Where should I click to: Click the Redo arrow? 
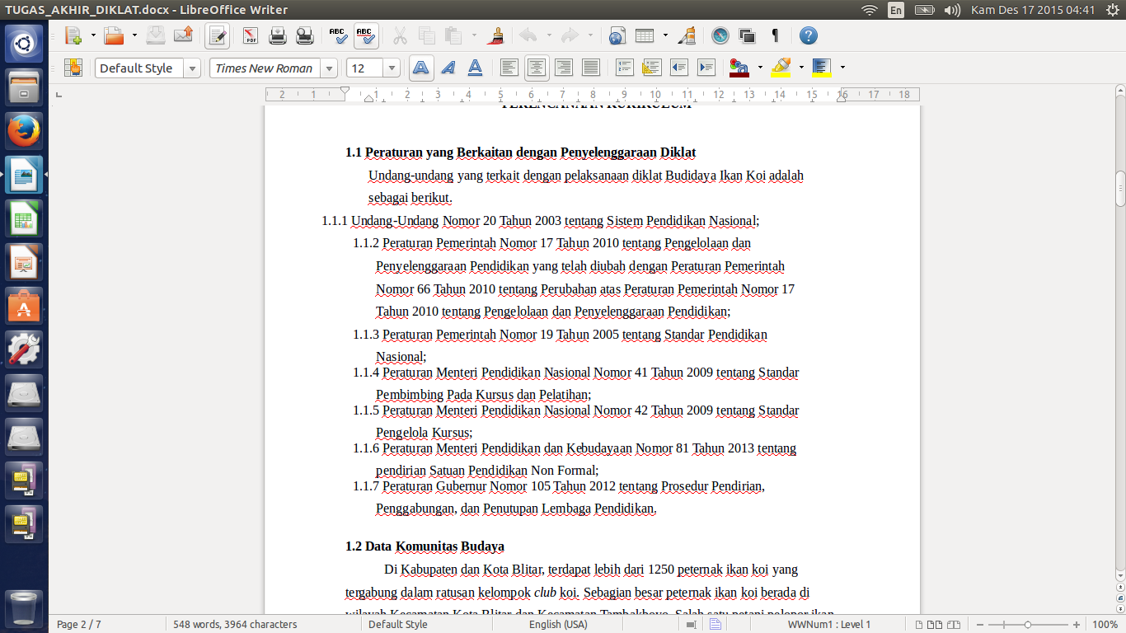click(x=570, y=35)
